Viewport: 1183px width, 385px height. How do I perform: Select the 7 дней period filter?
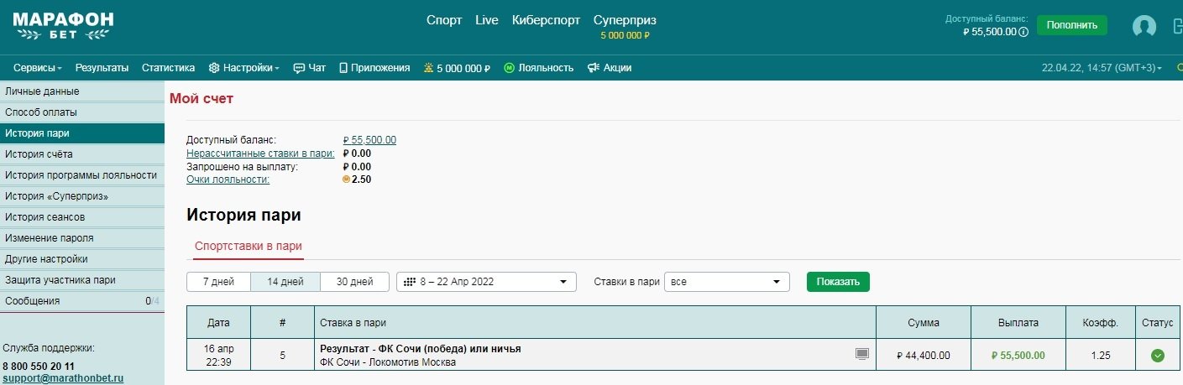click(218, 282)
